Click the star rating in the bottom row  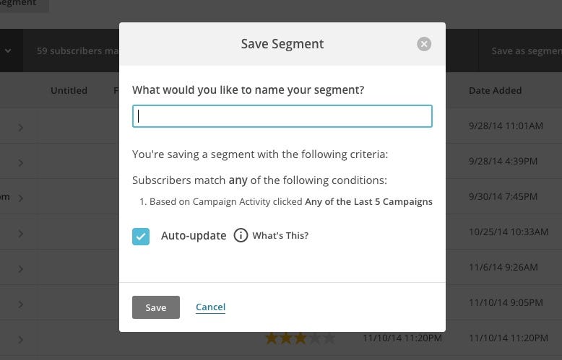click(300, 338)
